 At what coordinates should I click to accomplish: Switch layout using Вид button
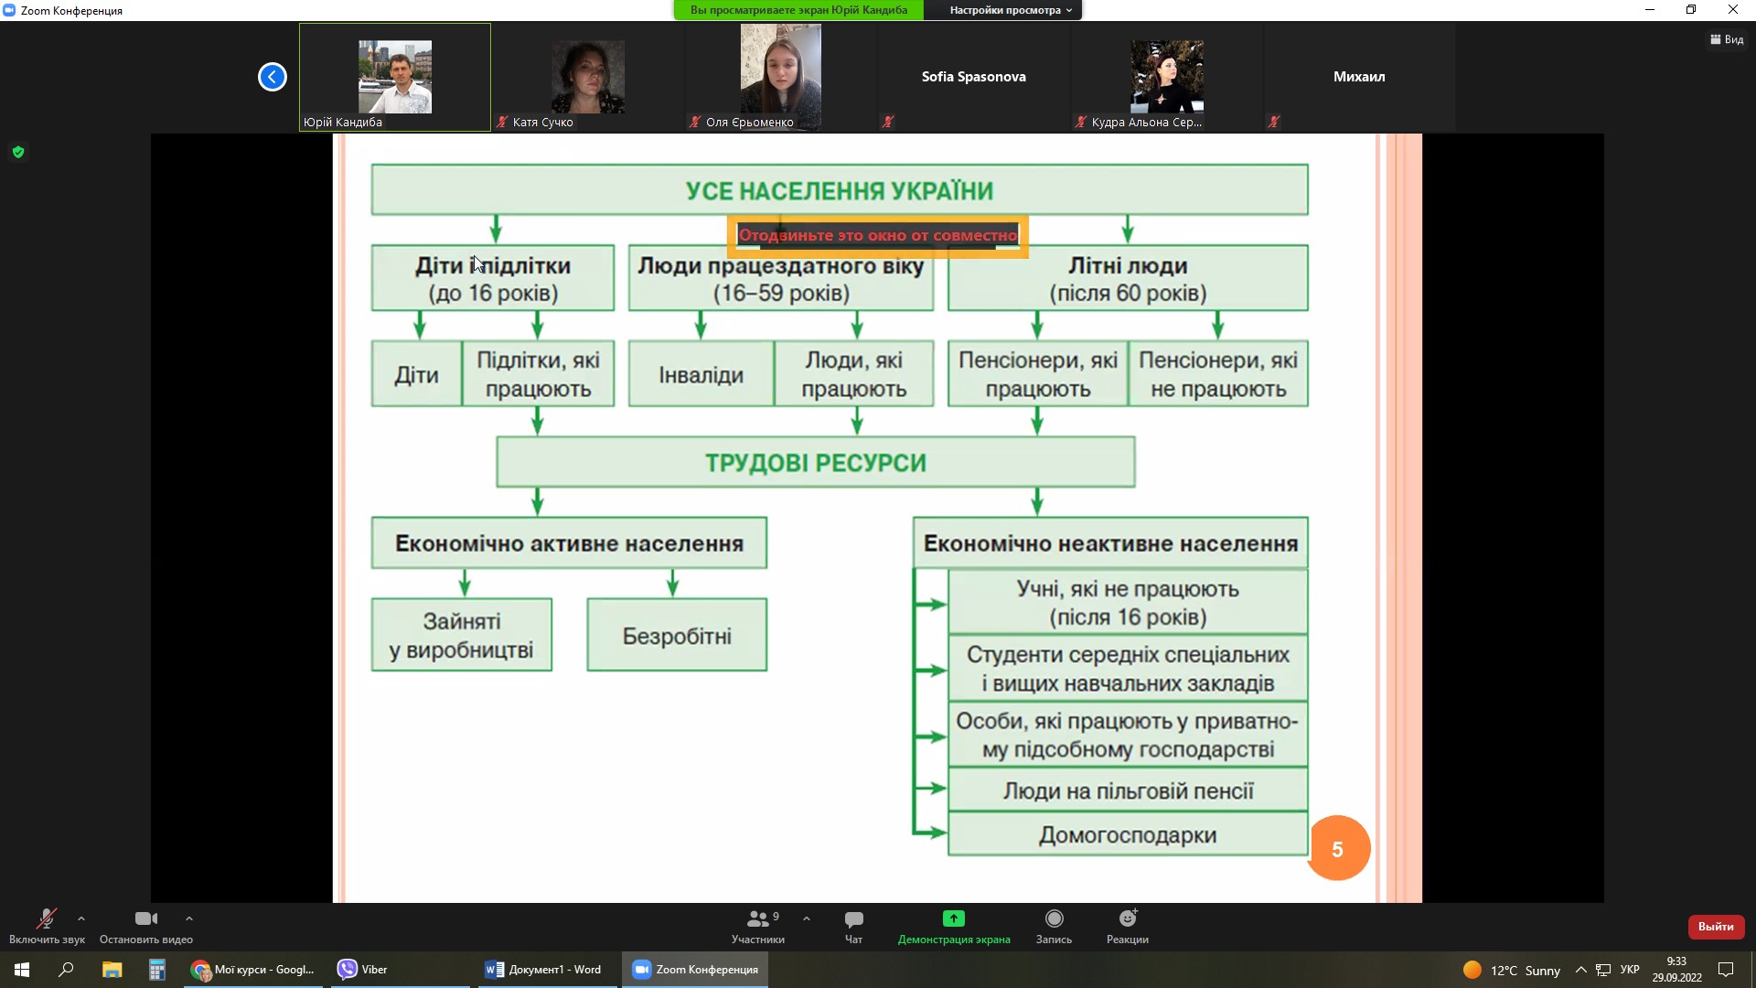pyautogui.click(x=1727, y=39)
